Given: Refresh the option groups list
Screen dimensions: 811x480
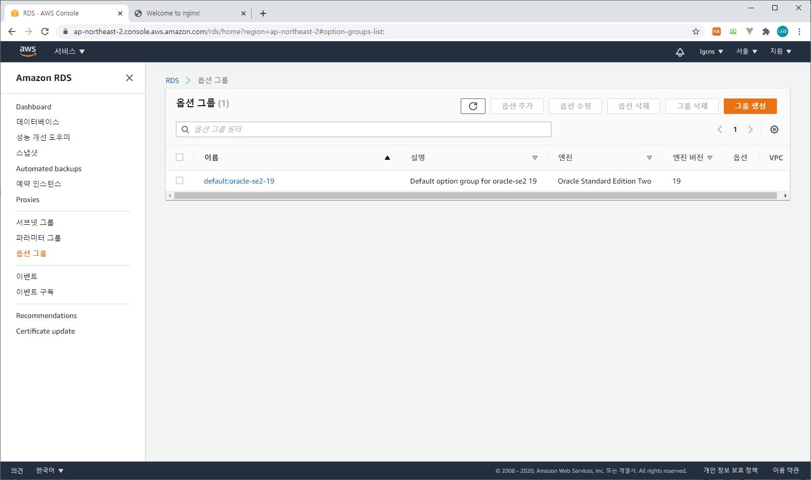Looking at the screenshot, I should pyautogui.click(x=473, y=106).
